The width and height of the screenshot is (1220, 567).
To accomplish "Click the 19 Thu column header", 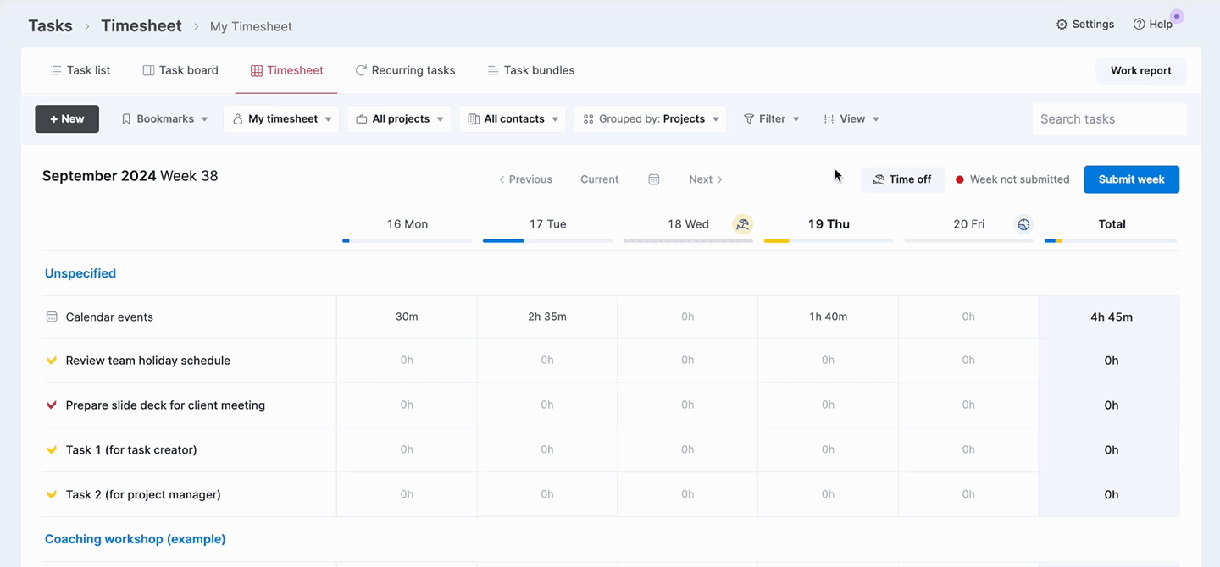I will 829,224.
